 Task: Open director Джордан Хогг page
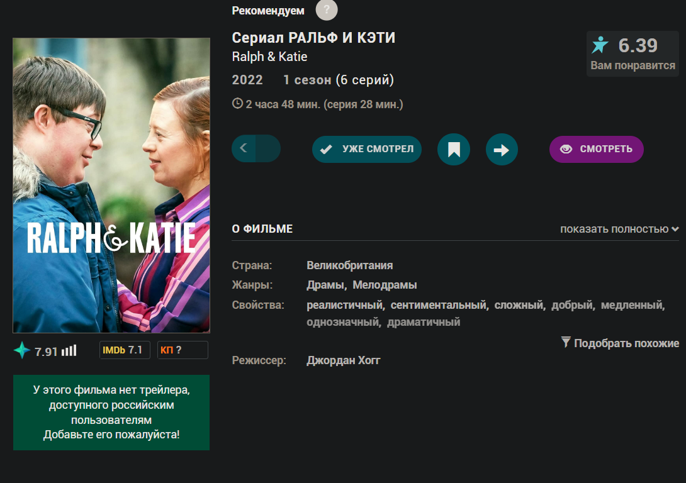click(344, 360)
